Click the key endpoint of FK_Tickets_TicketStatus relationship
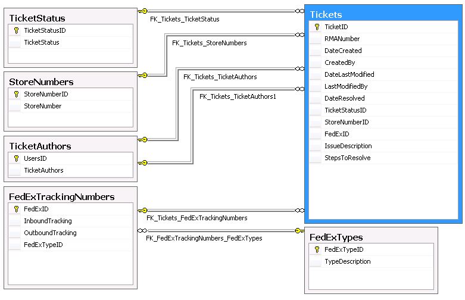This screenshot has width=465, height=300. pyautogui.click(x=143, y=11)
